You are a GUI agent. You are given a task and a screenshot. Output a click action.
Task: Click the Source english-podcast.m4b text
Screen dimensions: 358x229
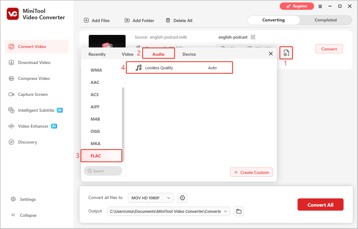(x=161, y=37)
